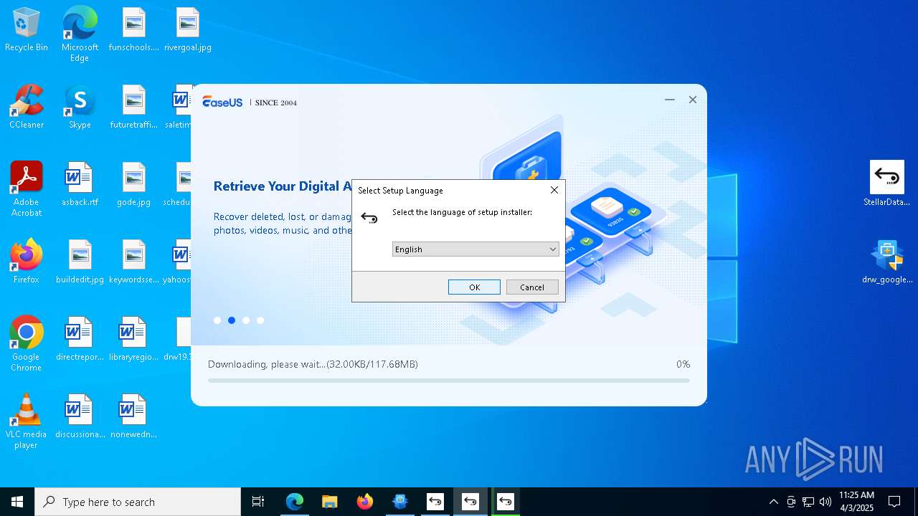Select the StellarData installer desktop icon
Viewport: 918px width, 516px height.
(x=887, y=183)
